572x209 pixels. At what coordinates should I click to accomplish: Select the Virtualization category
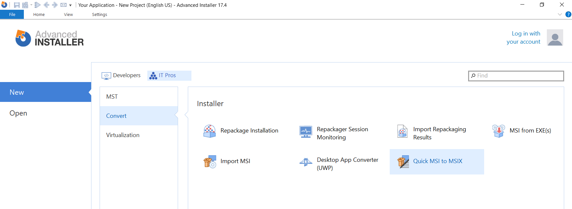(139, 135)
